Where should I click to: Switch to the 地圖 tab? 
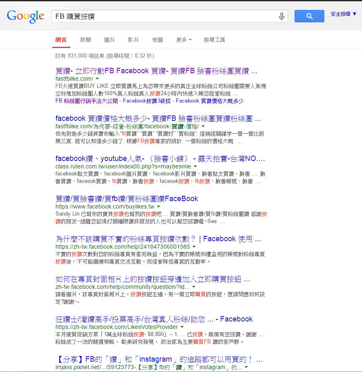[x=157, y=40]
